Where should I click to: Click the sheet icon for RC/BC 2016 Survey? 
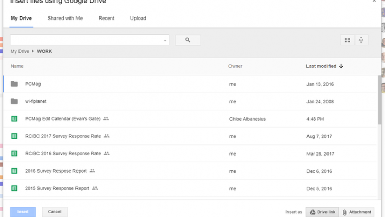14,154
